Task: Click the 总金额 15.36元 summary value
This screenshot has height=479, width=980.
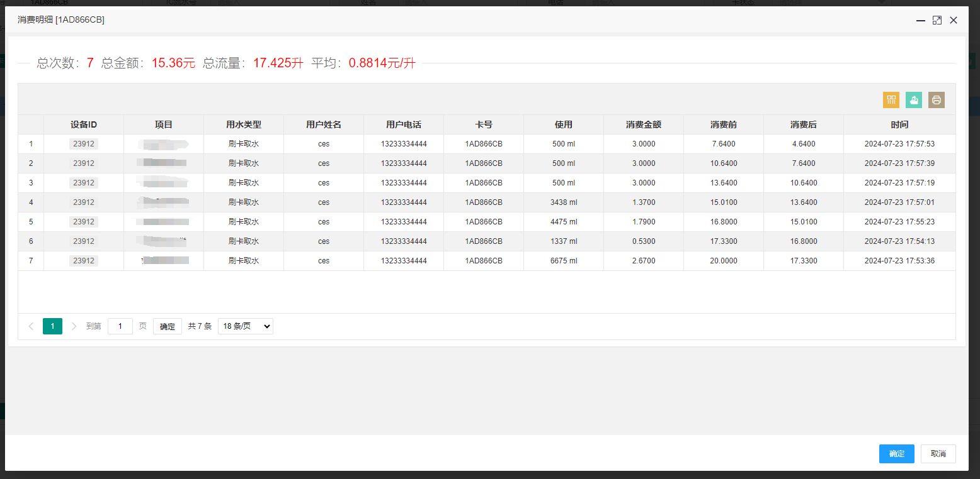Action: pos(173,63)
